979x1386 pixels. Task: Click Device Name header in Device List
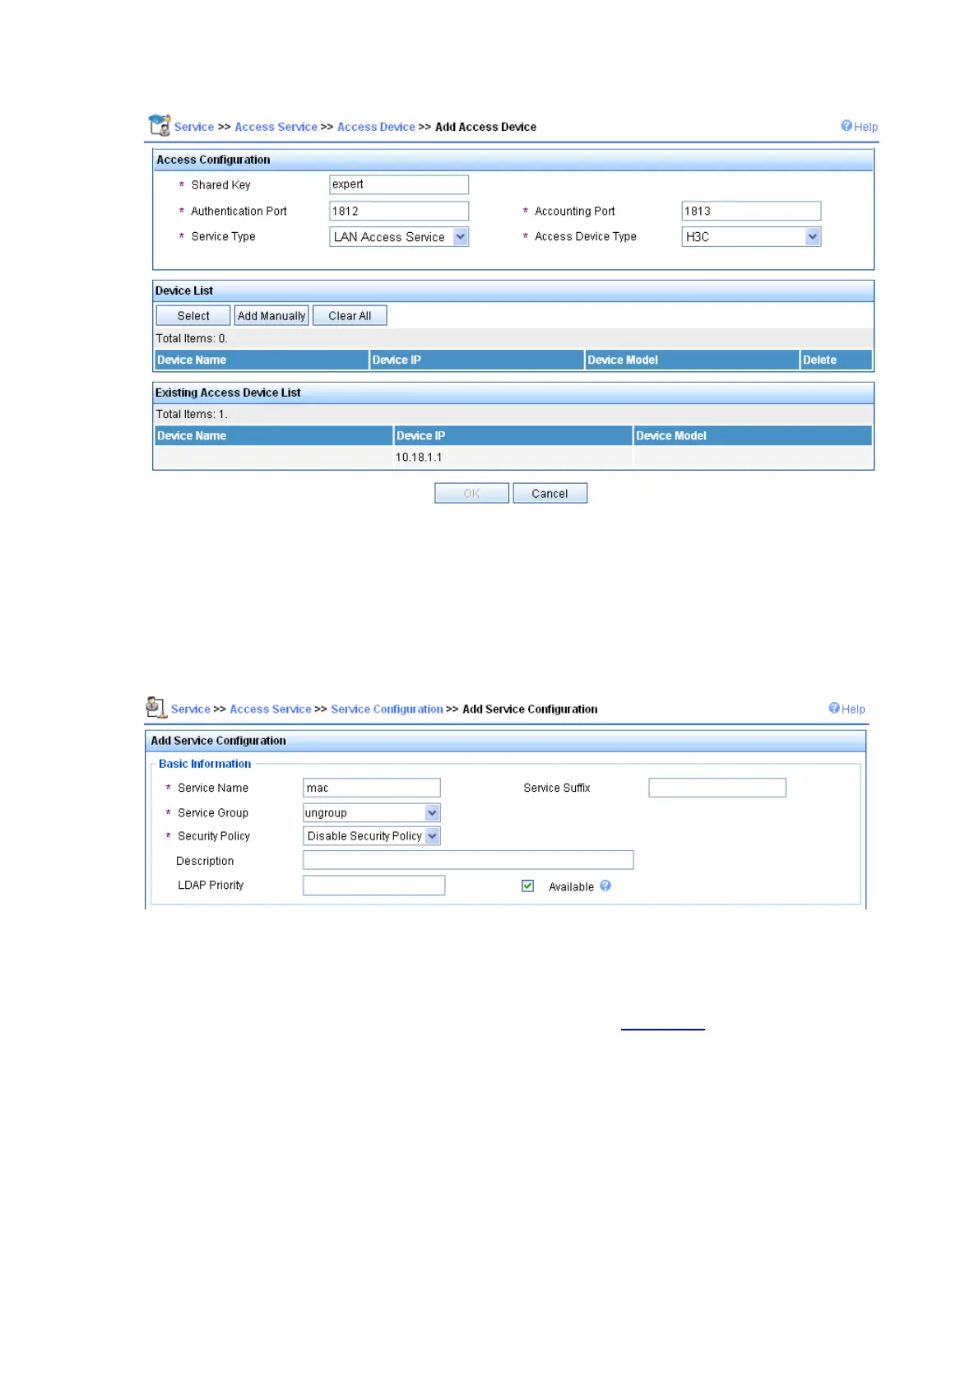(262, 360)
